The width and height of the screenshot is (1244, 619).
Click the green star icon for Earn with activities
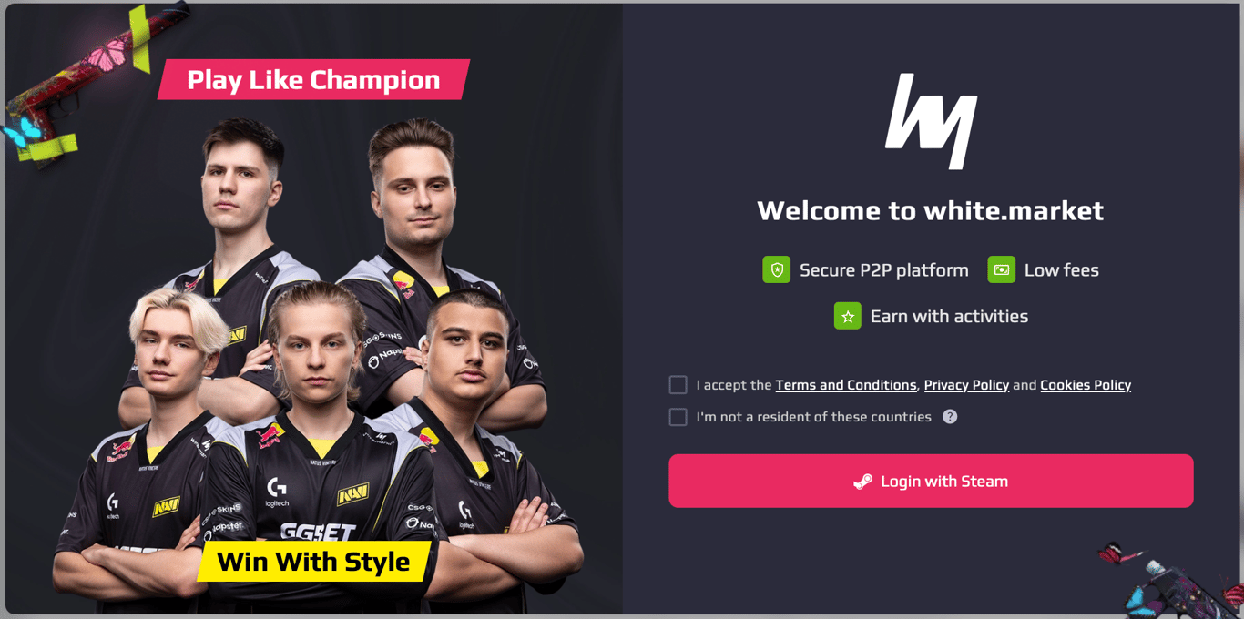point(847,316)
